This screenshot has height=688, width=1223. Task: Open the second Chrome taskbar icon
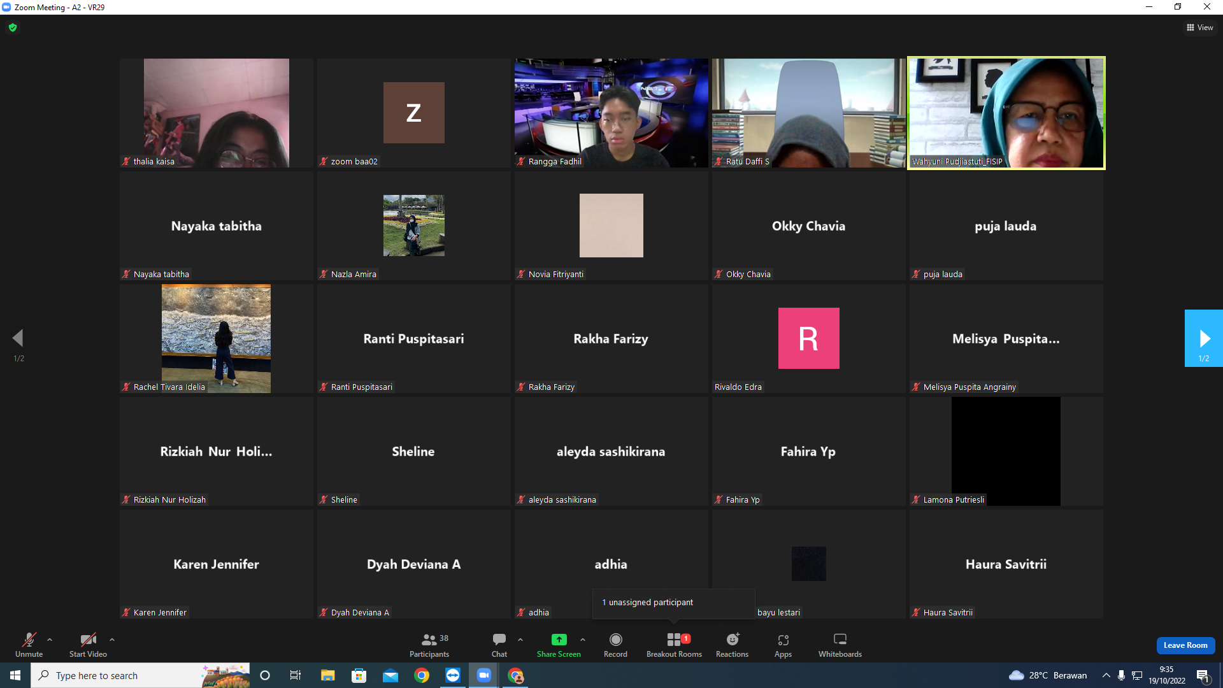click(x=515, y=675)
